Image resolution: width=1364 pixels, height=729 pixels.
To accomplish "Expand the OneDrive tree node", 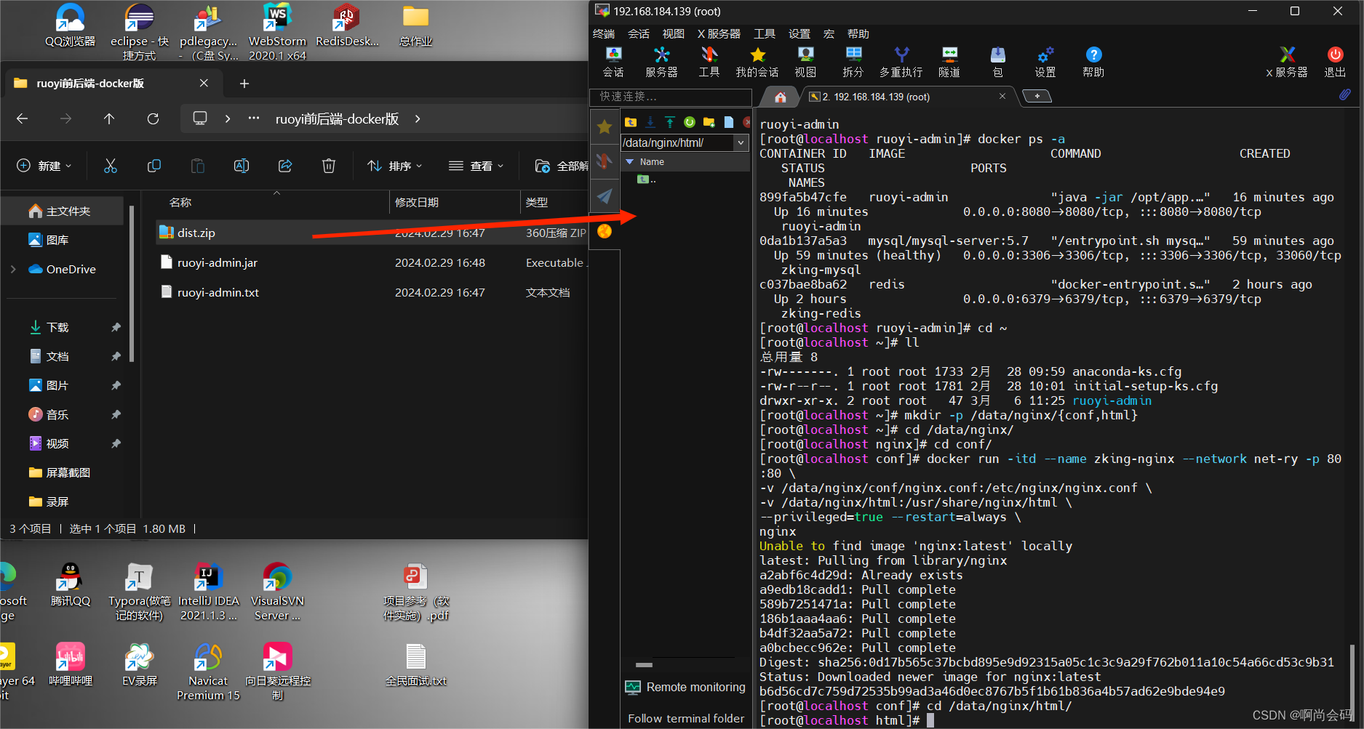I will coord(13,269).
